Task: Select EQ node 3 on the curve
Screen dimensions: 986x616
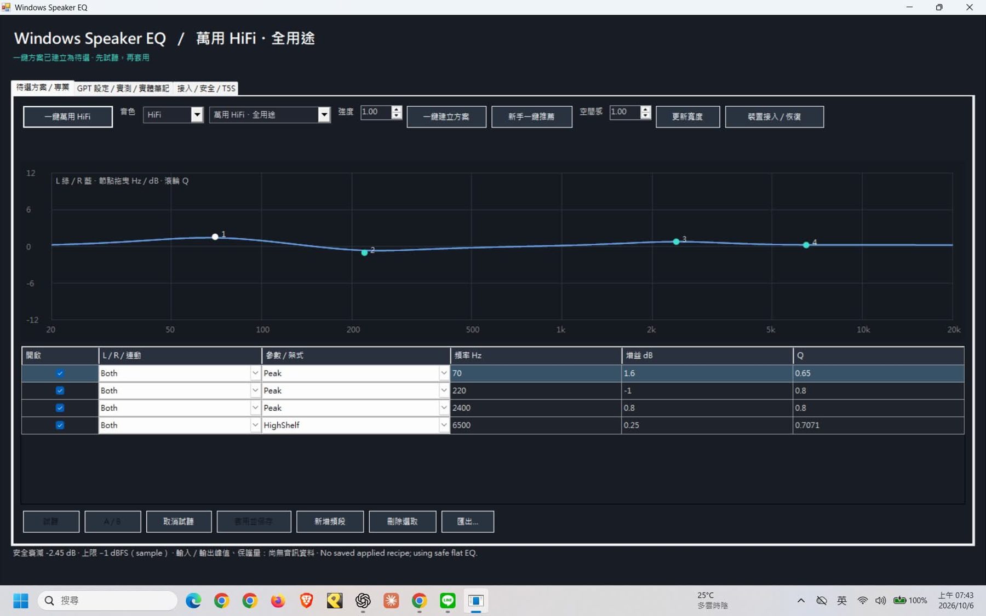Action: point(676,241)
